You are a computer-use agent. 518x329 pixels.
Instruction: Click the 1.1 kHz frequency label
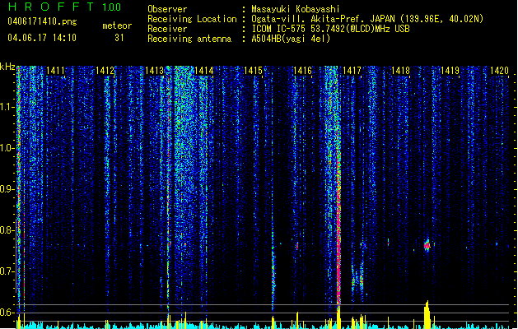pos(7,107)
